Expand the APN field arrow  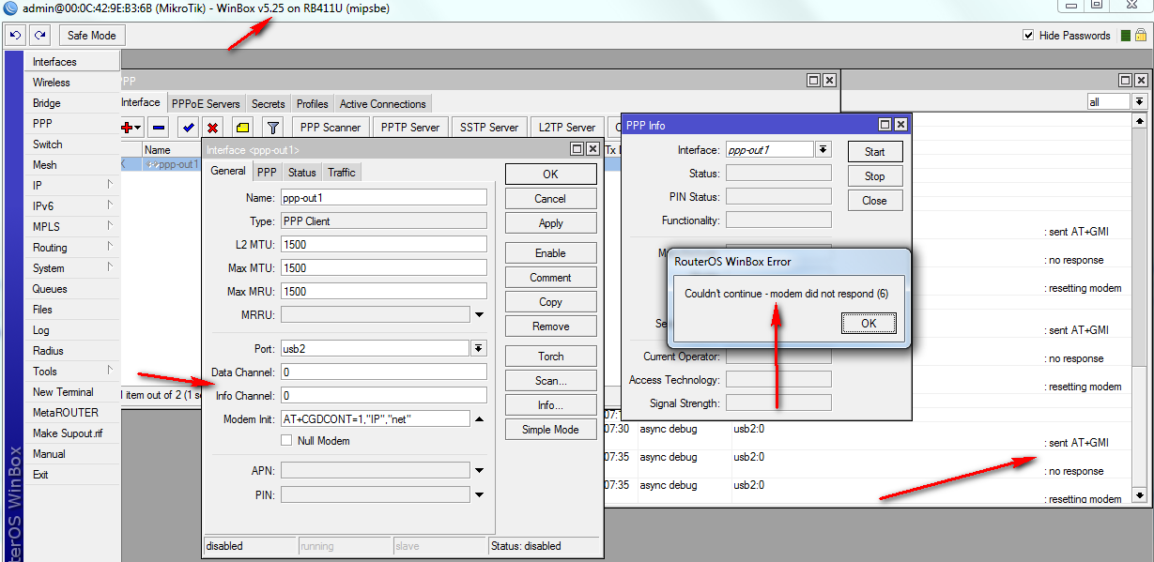(x=479, y=470)
